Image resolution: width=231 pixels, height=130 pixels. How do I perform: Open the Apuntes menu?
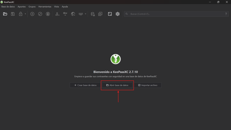(x=22, y=7)
